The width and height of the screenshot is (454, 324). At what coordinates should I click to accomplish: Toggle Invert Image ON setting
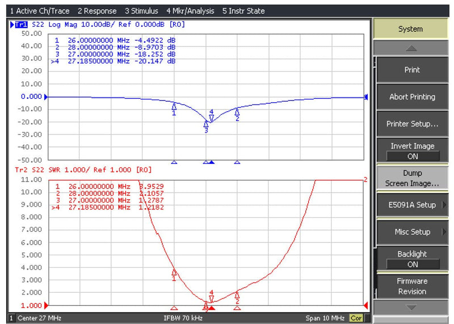pyautogui.click(x=413, y=151)
